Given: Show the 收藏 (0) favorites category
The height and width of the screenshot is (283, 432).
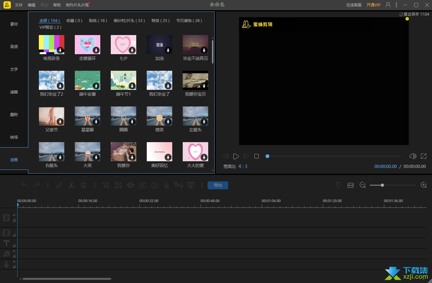Looking at the screenshot, I should pos(74,20).
